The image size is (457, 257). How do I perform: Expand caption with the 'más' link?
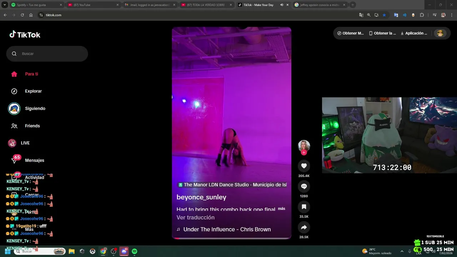(281, 208)
